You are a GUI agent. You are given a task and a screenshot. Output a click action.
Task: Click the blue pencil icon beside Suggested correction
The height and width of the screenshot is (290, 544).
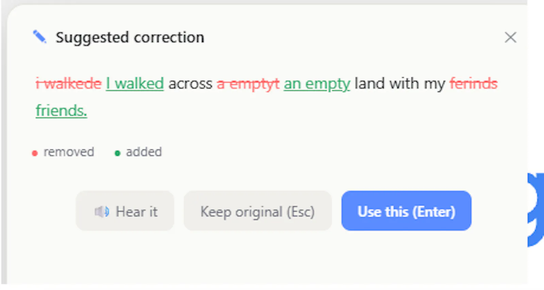40,37
